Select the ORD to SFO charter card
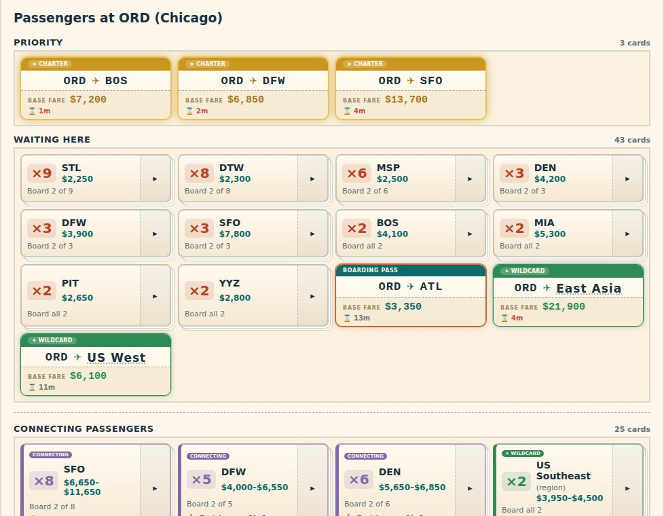This screenshot has height=516, width=664. click(411, 88)
